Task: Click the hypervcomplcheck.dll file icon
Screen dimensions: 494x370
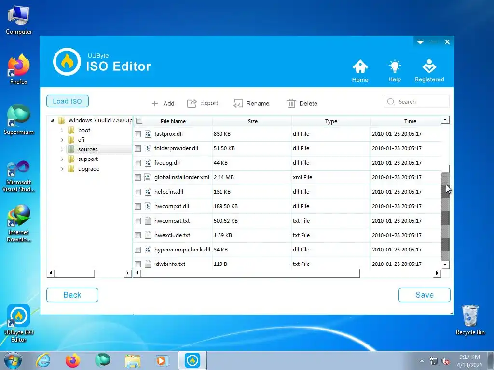Action: pos(148,250)
